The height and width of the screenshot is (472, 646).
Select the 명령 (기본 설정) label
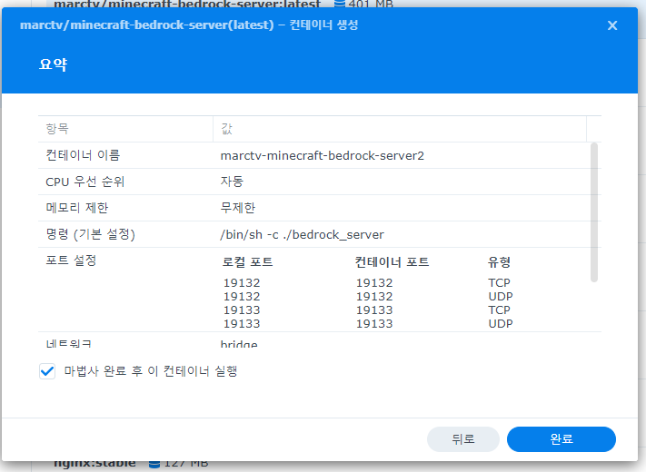click(x=90, y=234)
